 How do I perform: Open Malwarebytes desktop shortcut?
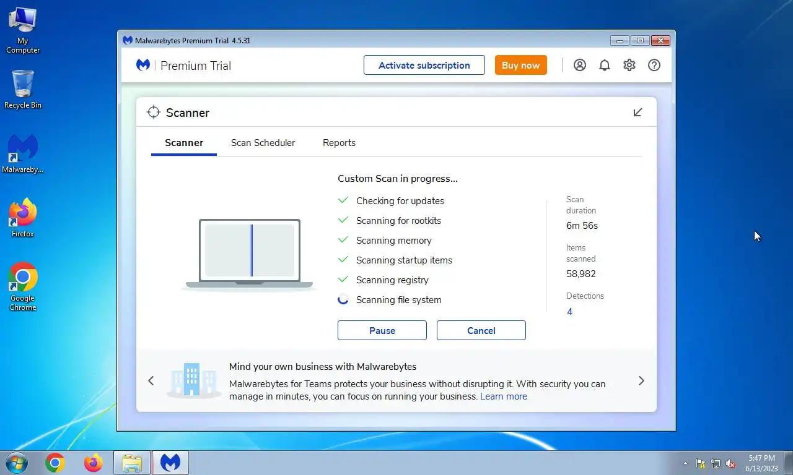click(23, 155)
